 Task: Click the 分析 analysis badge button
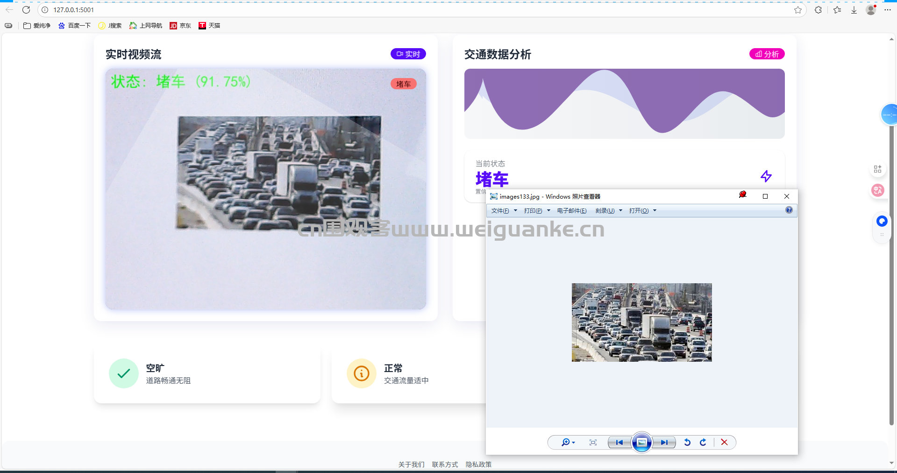click(767, 54)
